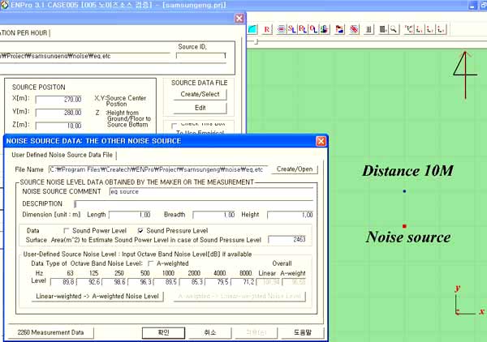Click the Source ID input field
487x342 pixels.
click(x=201, y=56)
